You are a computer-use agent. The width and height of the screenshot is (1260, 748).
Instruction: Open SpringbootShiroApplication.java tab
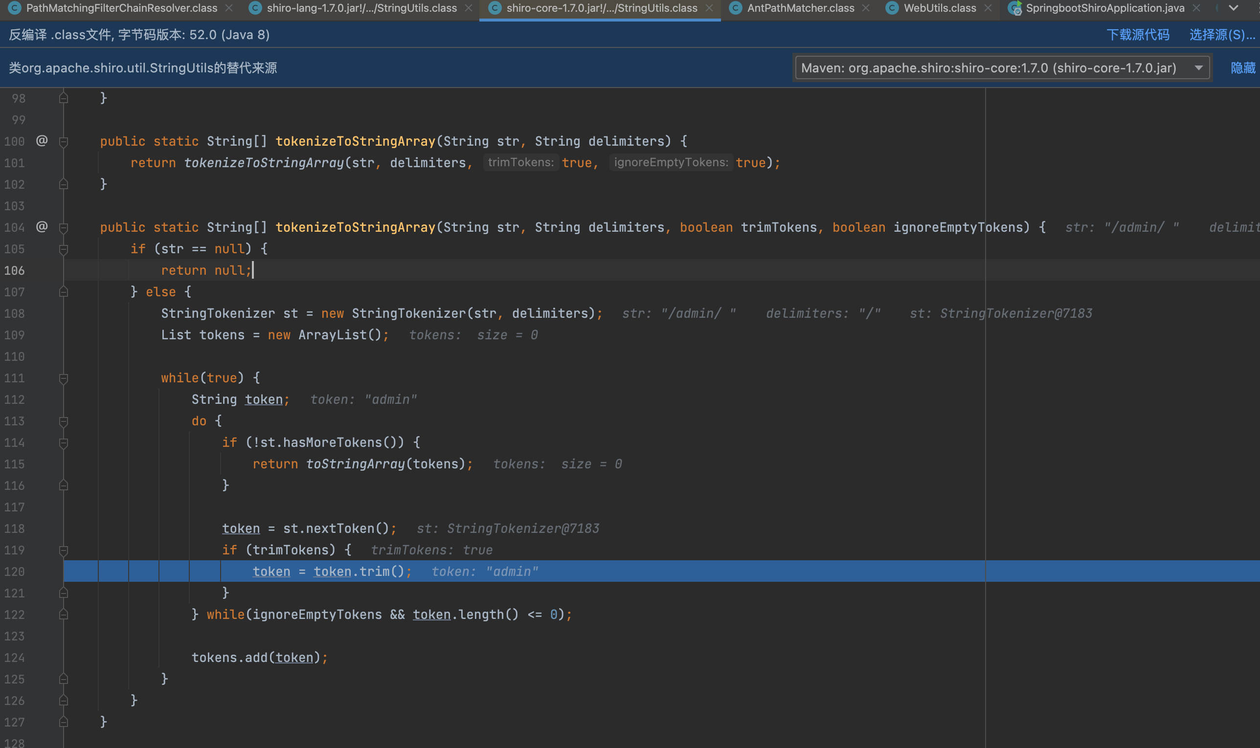pyautogui.click(x=1105, y=8)
